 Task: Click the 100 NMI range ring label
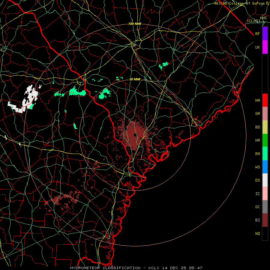[x=135, y=24]
